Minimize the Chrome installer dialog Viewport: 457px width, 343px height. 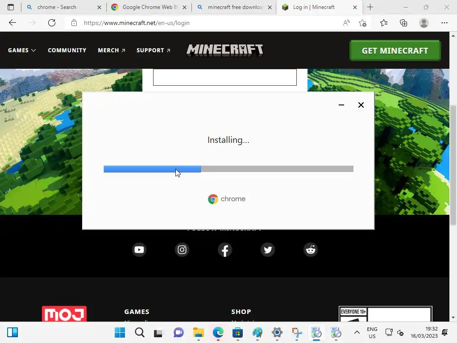point(341,105)
